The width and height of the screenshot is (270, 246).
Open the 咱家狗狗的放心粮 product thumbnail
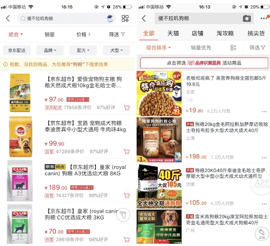tap(159, 140)
